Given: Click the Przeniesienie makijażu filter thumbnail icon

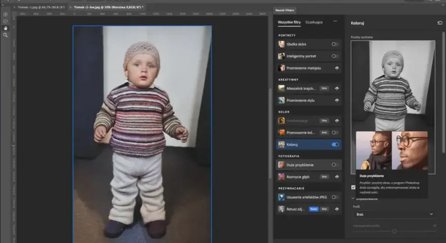Looking at the screenshot, I should click(281, 68).
